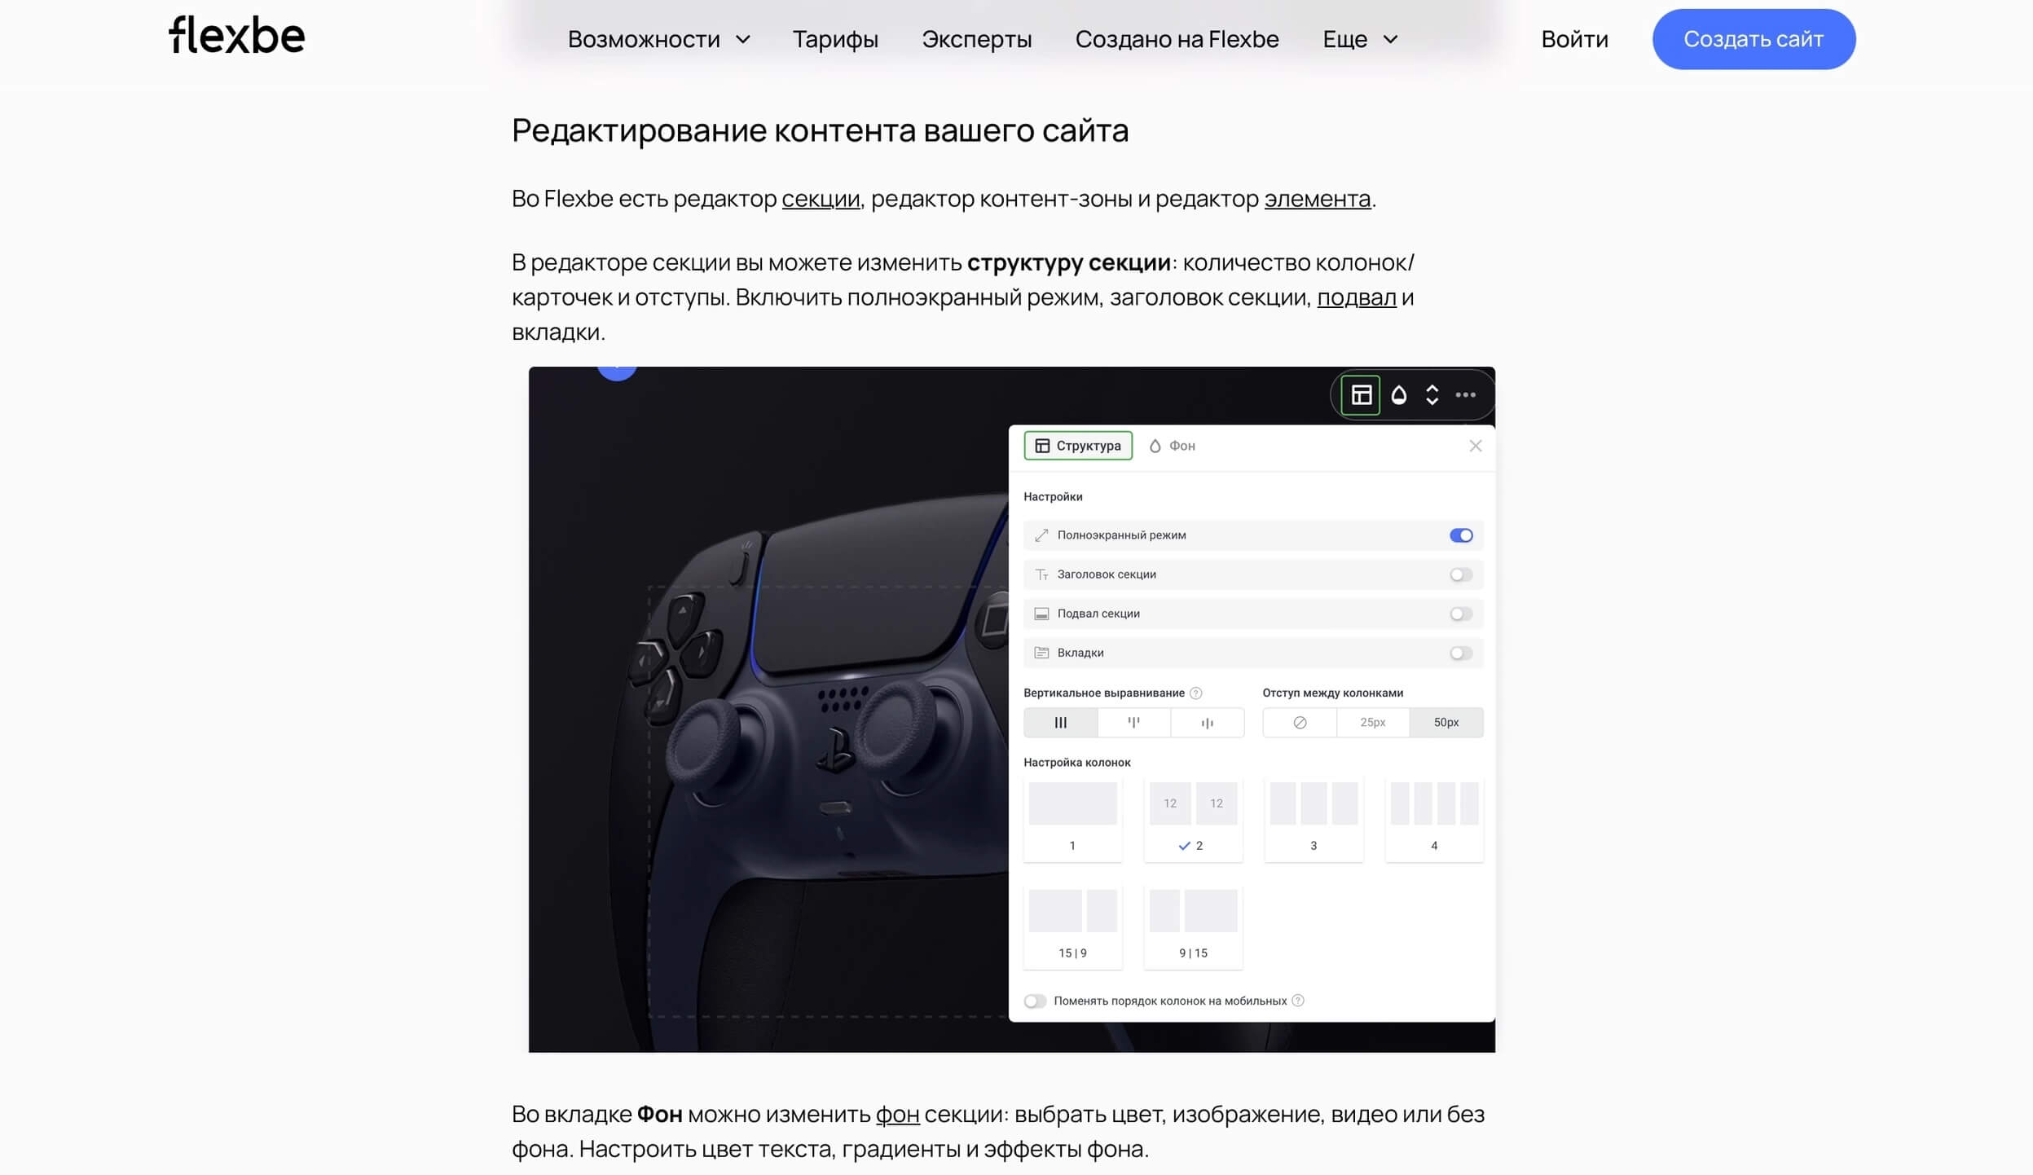The width and height of the screenshot is (2033, 1175).
Task: Click help icon beside mobile column order
Action: (1298, 1001)
